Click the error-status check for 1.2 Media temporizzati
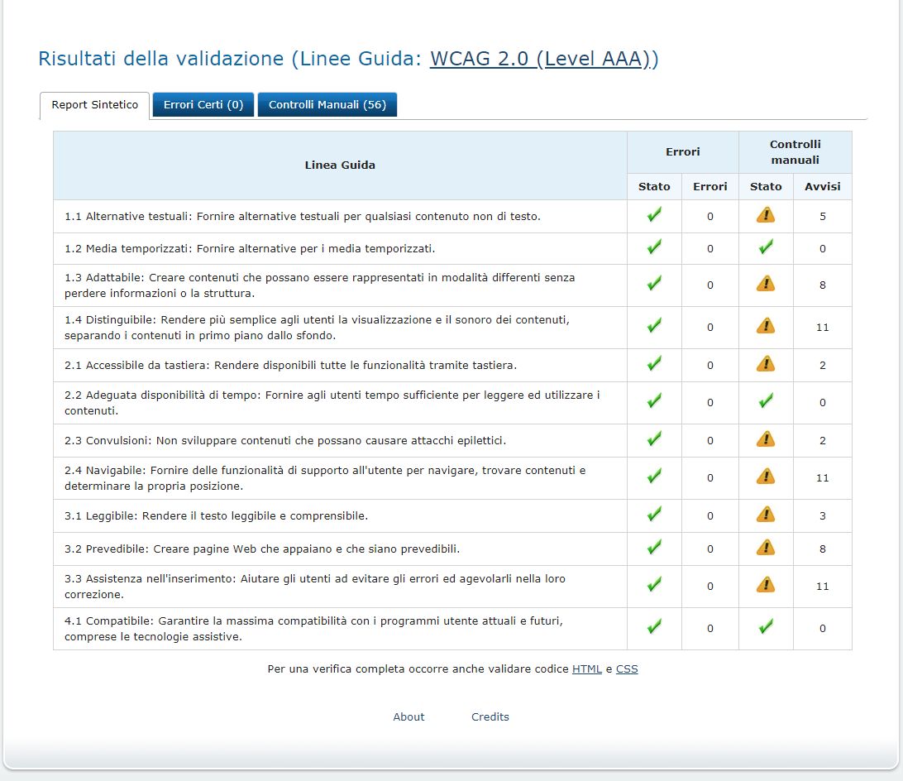This screenshot has width=903, height=781. (654, 247)
